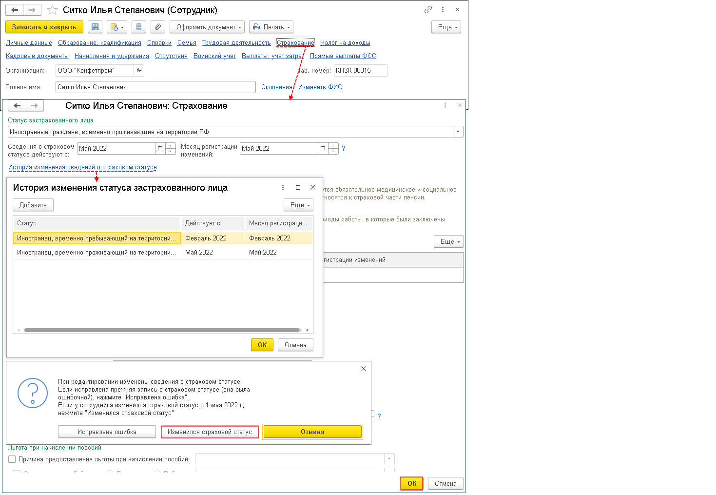Click the save diskette icon
This screenshot has height=495, width=716.
pyautogui.click(x=95, y=27)
